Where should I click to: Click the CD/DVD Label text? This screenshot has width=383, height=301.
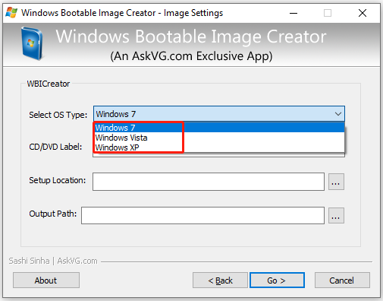(55, 147)
